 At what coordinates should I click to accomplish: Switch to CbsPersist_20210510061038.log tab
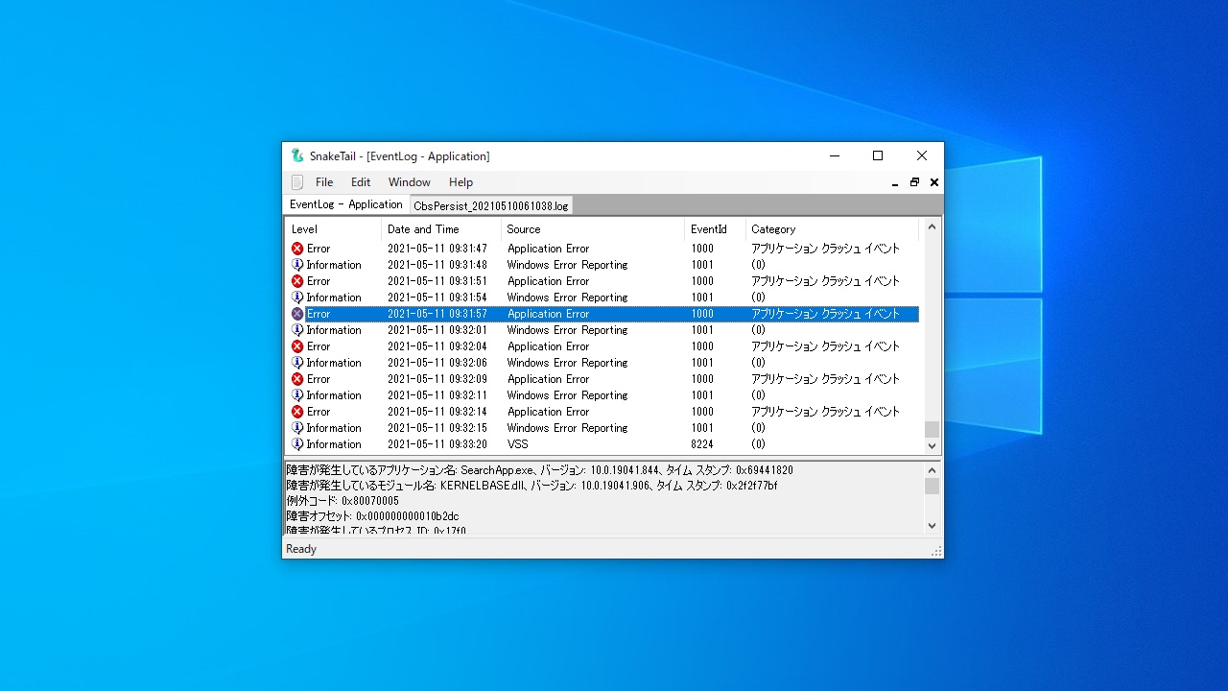(491, 205)
